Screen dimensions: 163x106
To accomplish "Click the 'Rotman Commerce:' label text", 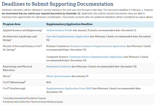I will click(58, 46).
